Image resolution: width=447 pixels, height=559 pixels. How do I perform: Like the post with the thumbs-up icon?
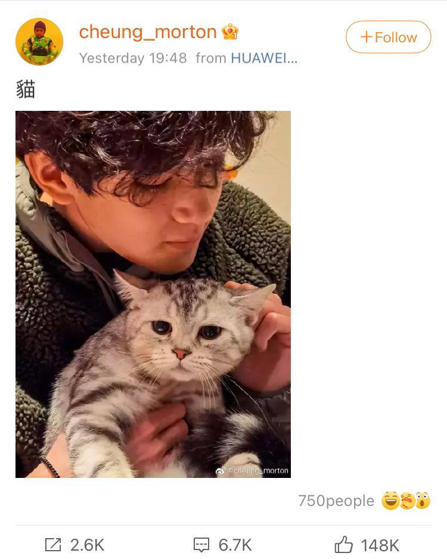click(344, 545)
